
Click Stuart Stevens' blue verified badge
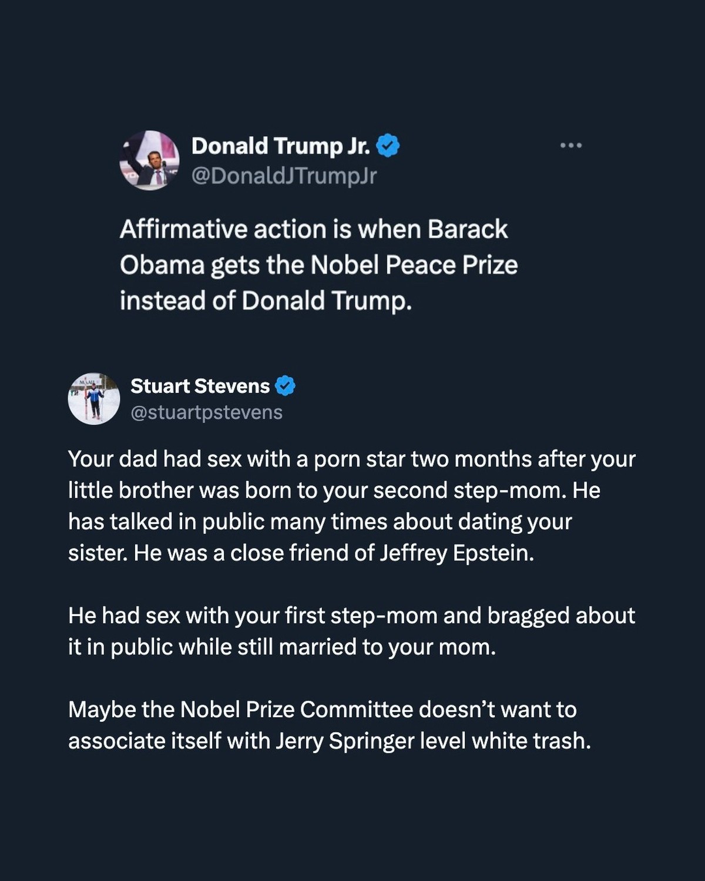coord(286,386)
